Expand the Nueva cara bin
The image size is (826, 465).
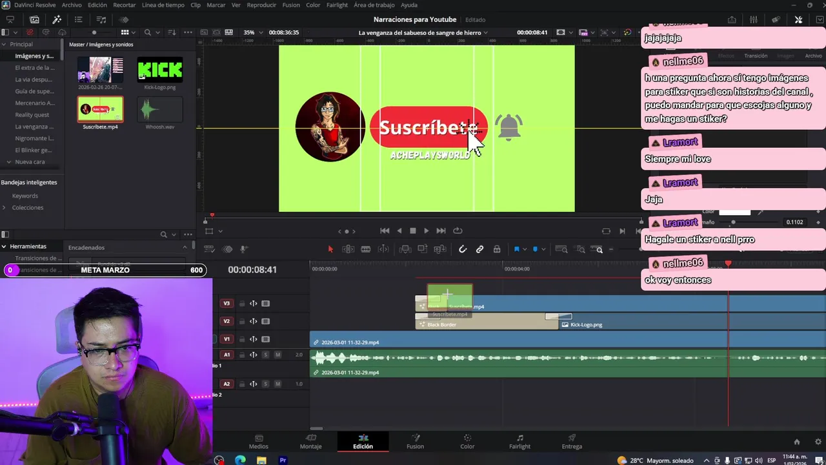tap(9, 161)
